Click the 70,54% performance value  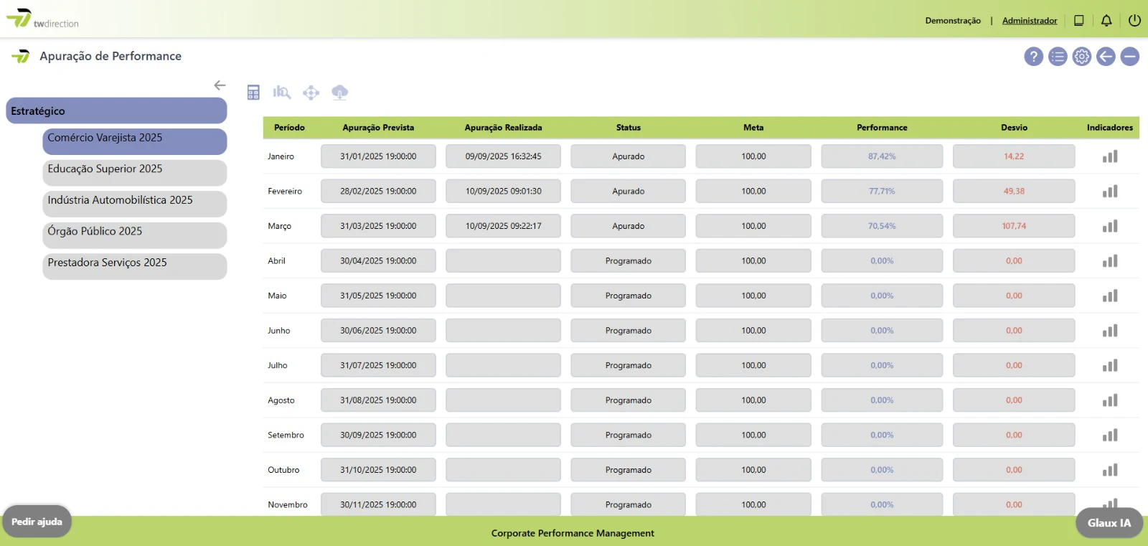coord(882,226)
